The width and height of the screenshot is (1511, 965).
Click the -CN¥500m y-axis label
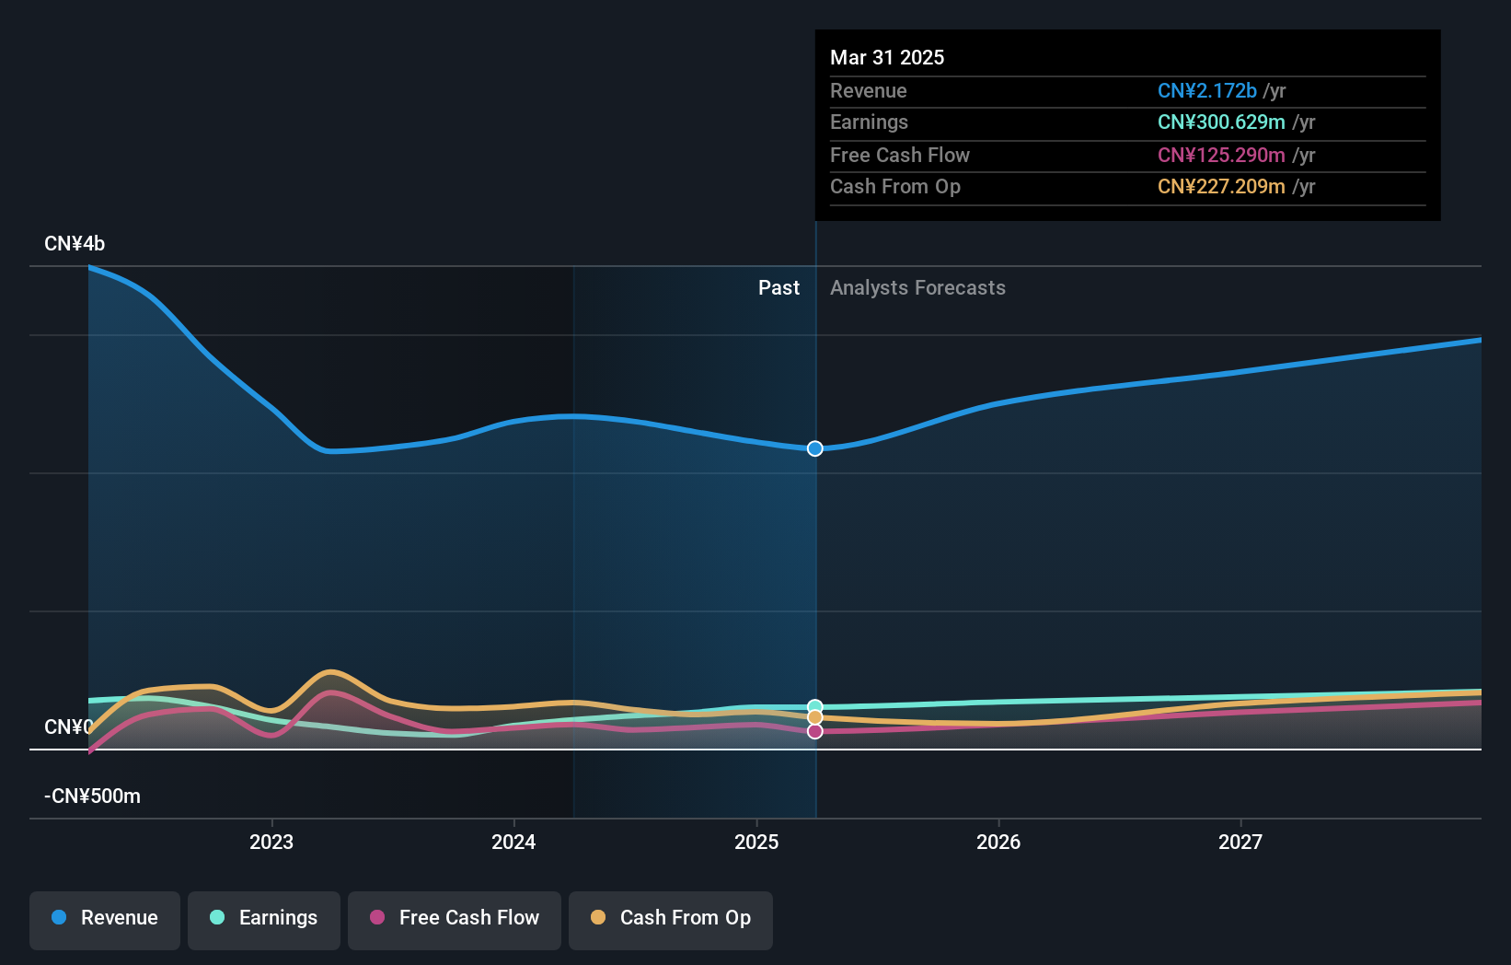92,796
